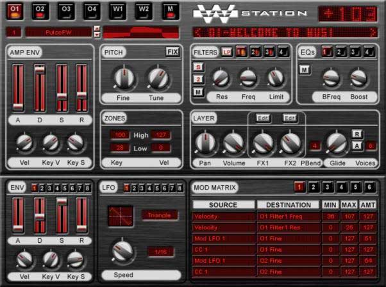Toggle the filter M button

point(198,92)
